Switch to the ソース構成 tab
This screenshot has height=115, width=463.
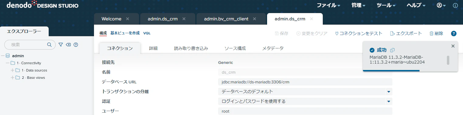235,48
